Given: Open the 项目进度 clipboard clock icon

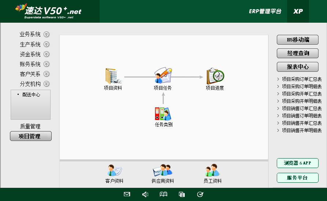Looking at the screenshot, I should 215,76.
